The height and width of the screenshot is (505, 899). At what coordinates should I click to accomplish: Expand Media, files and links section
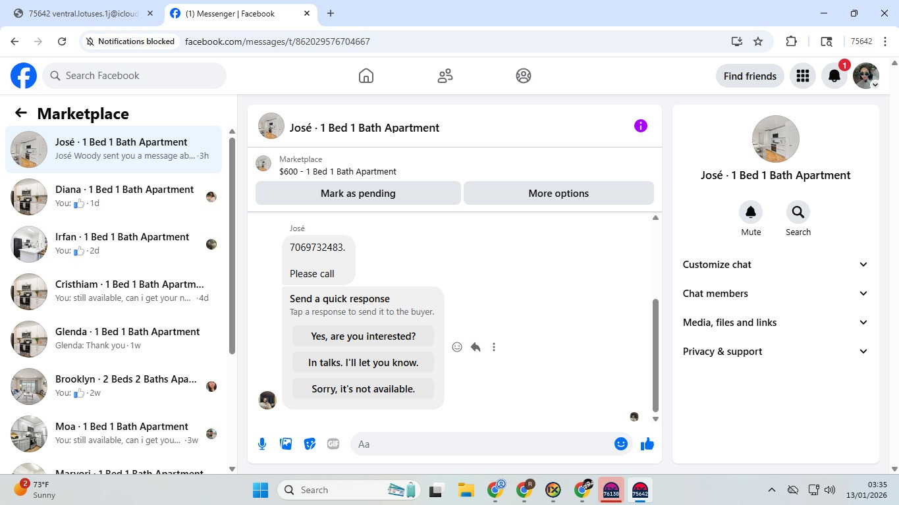[x=776, y=323]
